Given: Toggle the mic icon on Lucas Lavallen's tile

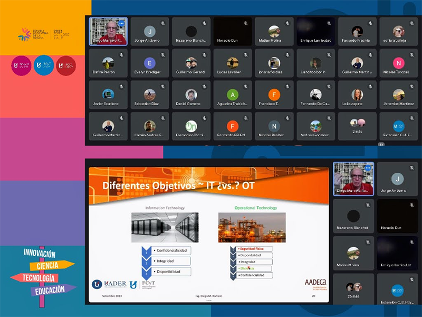Looking at the screenshot, I should [245, 55].
